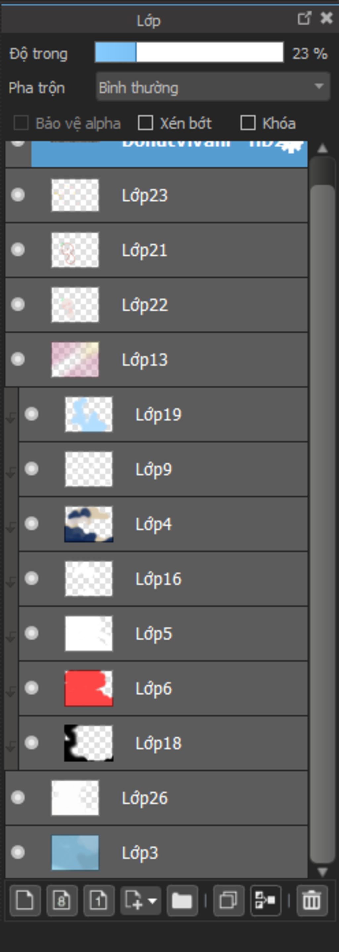This screenshot has width=339, height=952.
Task: Hide the Lớp13 layer visibility dot
Action: (18, 359)
